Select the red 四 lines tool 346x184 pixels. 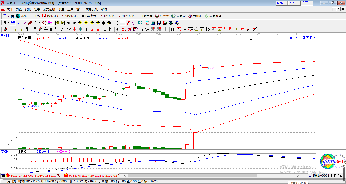pyautogui.click(x=254, y=29)
